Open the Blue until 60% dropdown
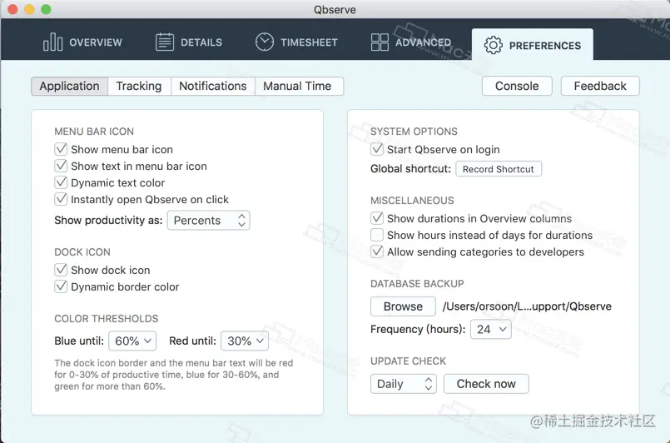Screen dimensions: 670x443 [132, 341]
